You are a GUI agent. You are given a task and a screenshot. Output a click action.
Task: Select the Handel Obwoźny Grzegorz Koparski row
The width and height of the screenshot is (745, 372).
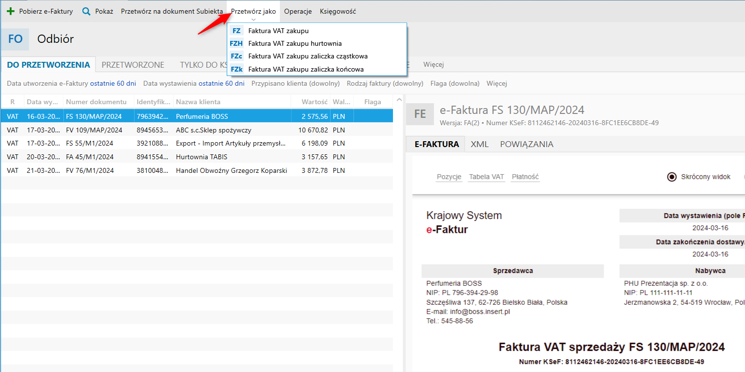(196, 170)
